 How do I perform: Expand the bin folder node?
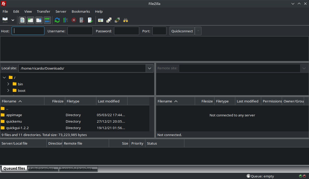tap(8, 84)
